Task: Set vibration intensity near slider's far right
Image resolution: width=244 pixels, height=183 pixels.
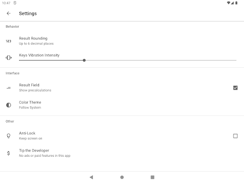Action: pos(234,61)
